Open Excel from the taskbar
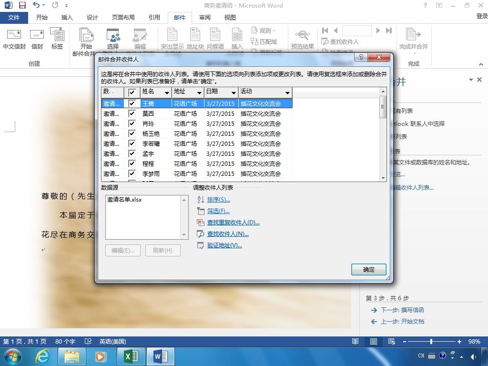This screenshot has width=488, height=366. click(x=131, y=356)
